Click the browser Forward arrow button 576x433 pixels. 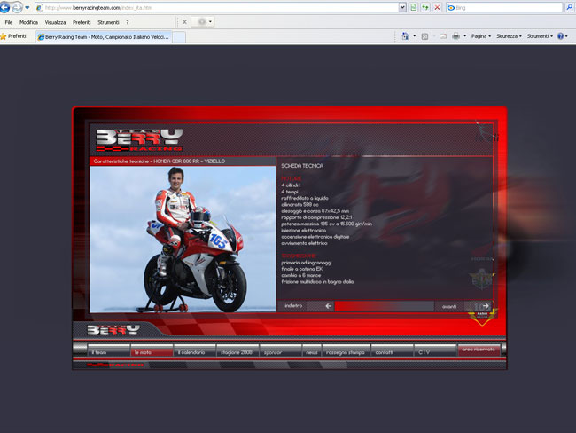coord(17,7)
